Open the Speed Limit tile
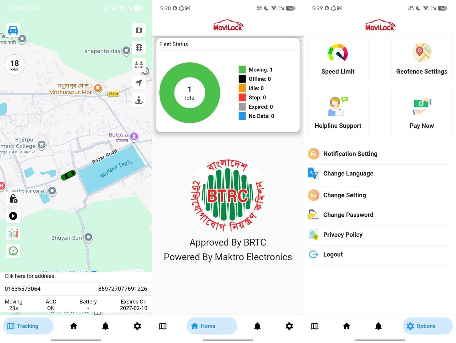This screenshot has height=343, width=456. coord(338,59)
